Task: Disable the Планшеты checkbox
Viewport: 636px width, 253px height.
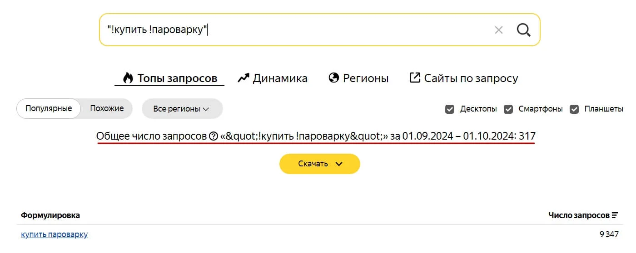Action: tap(574, 109)
